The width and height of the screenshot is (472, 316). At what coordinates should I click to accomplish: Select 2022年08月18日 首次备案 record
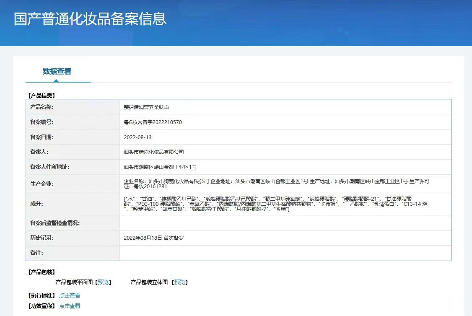point(154,238)
